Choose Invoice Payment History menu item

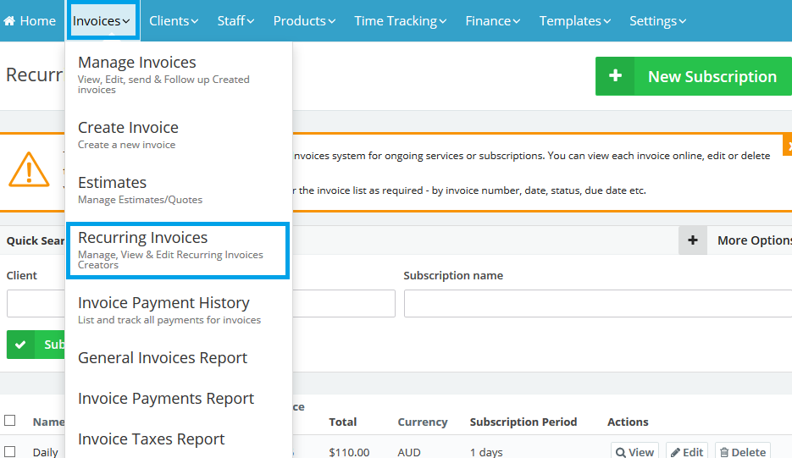(x=163, y=303)
